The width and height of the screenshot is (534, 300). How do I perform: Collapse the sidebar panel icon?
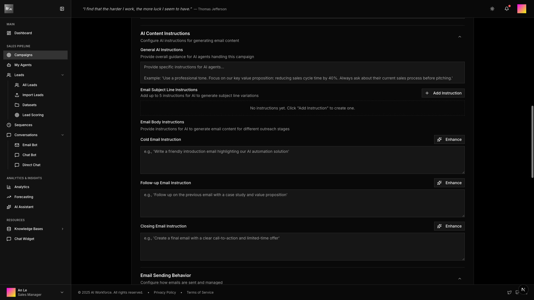tap(62, 9)
